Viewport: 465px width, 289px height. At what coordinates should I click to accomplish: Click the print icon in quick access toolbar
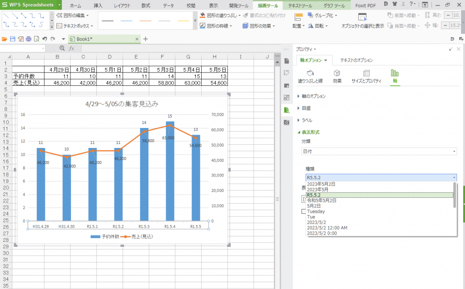click(x=29, y=39)
